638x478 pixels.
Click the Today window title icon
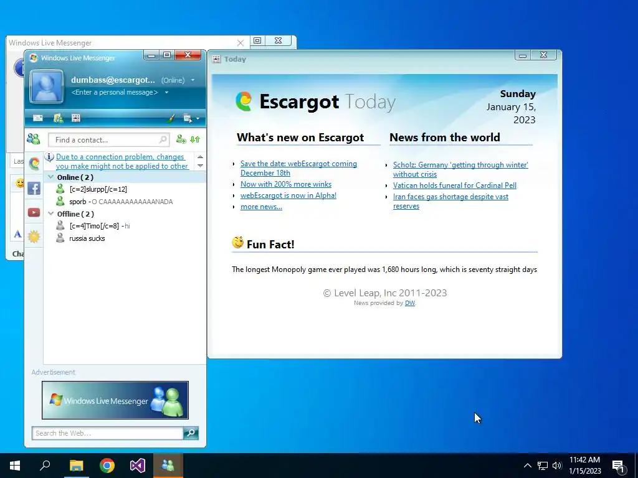point(216,59)
